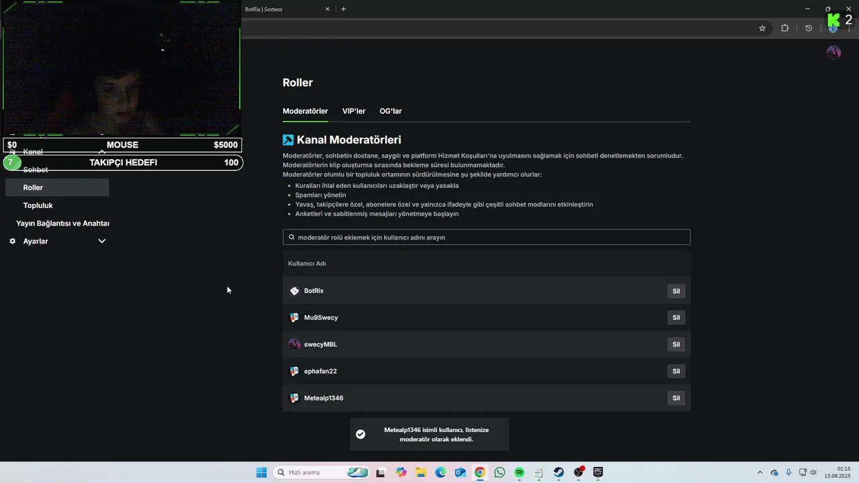Open the clock showing 01:15

(x=838, y=472)
